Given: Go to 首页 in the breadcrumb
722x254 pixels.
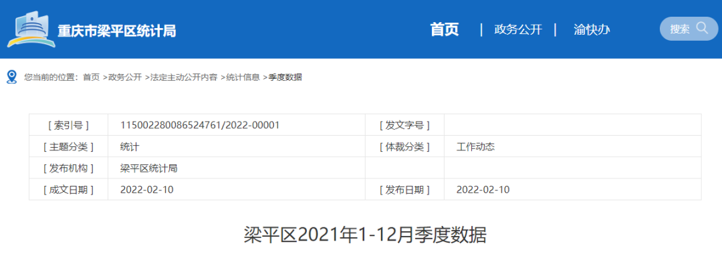Looking at the screenshot, I should 91,78.
